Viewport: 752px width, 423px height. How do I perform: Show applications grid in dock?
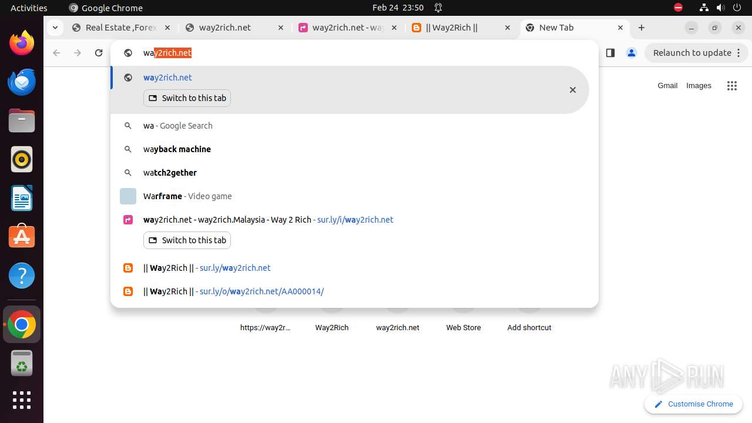tap(22, 400)
